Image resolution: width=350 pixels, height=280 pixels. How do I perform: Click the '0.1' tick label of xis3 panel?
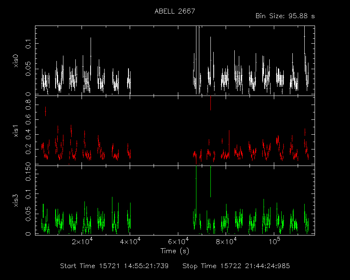(x=28, y=194)
